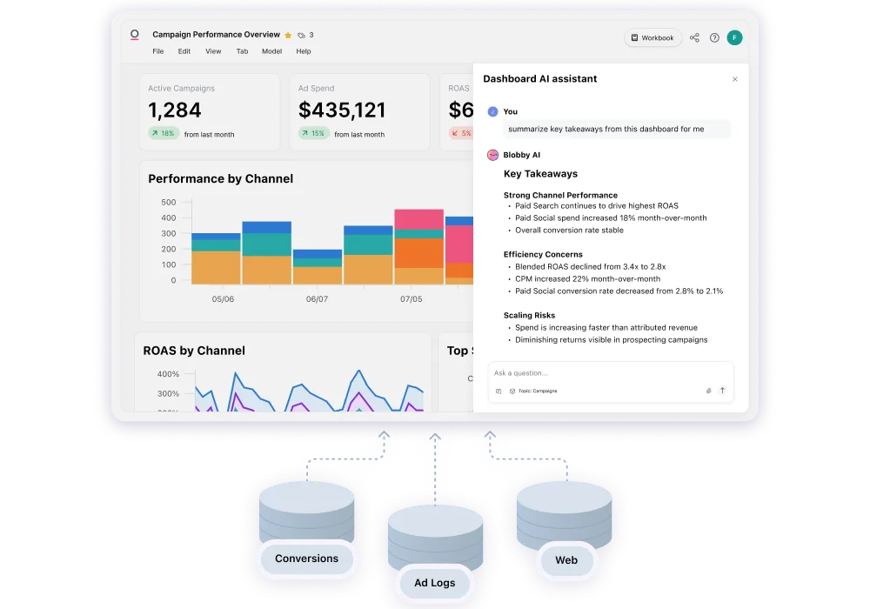Click the Ad Spend value $435,121

click(342, 110)
